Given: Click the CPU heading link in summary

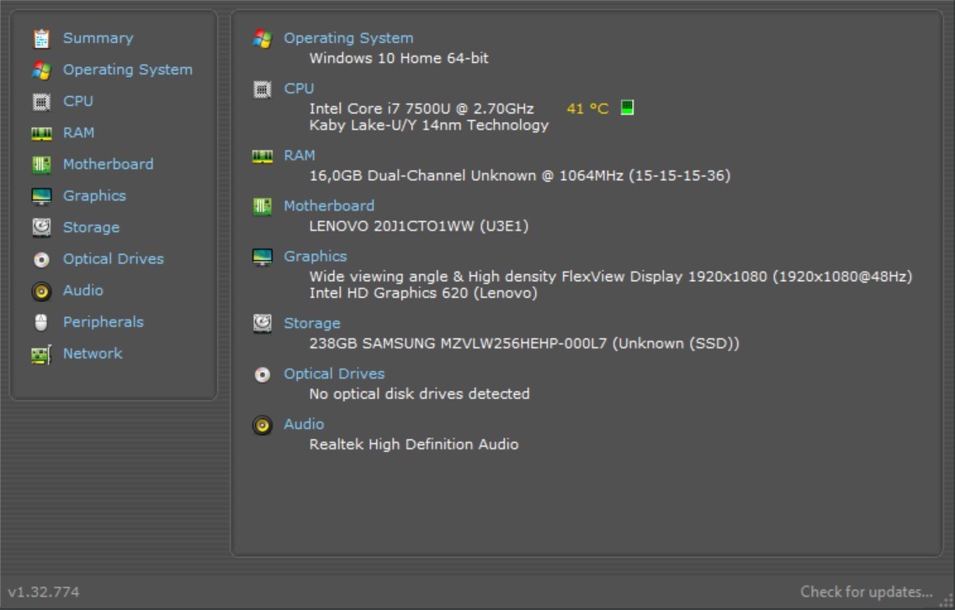Looking at the screenshot, I should pos(299,89).
